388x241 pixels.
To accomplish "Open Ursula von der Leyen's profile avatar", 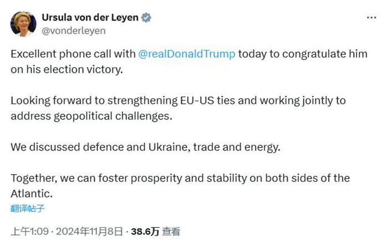I will click(23, 24).
